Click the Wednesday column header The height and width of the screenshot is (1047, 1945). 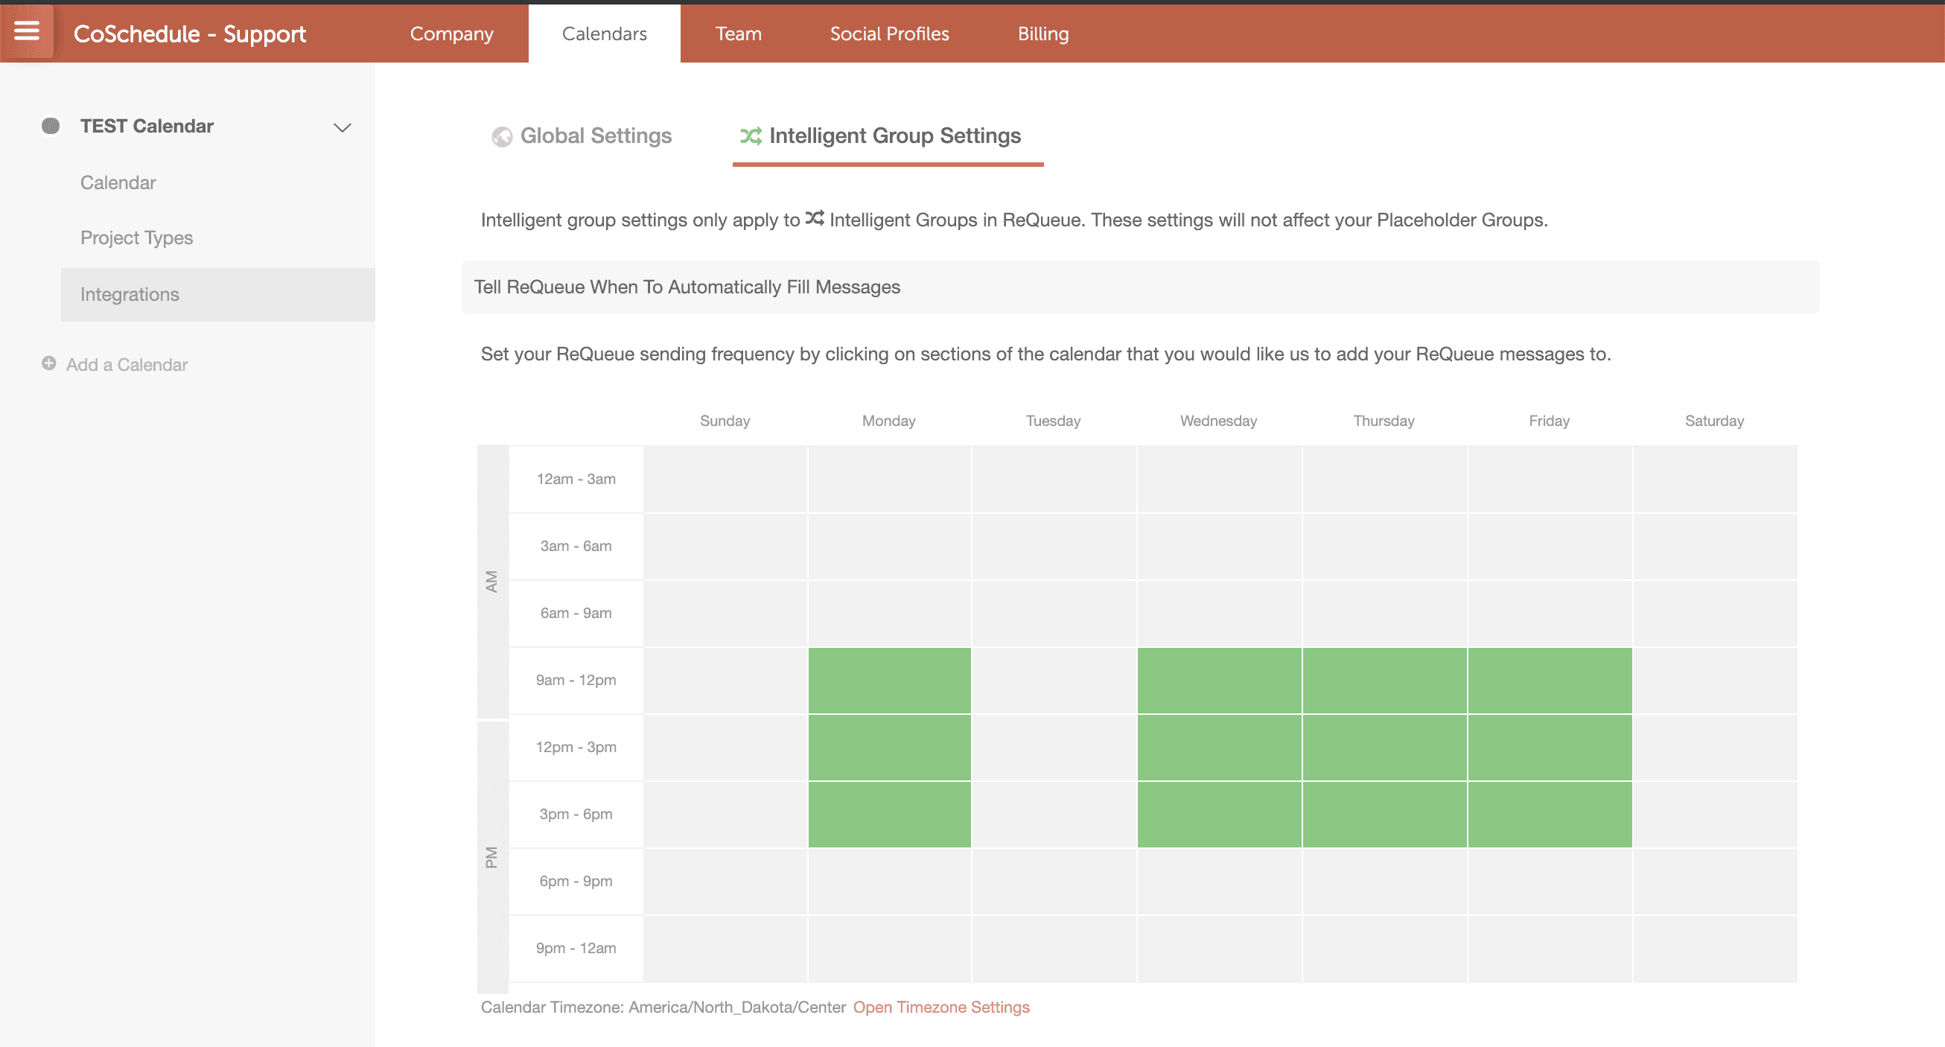(x=1219, y=421)
